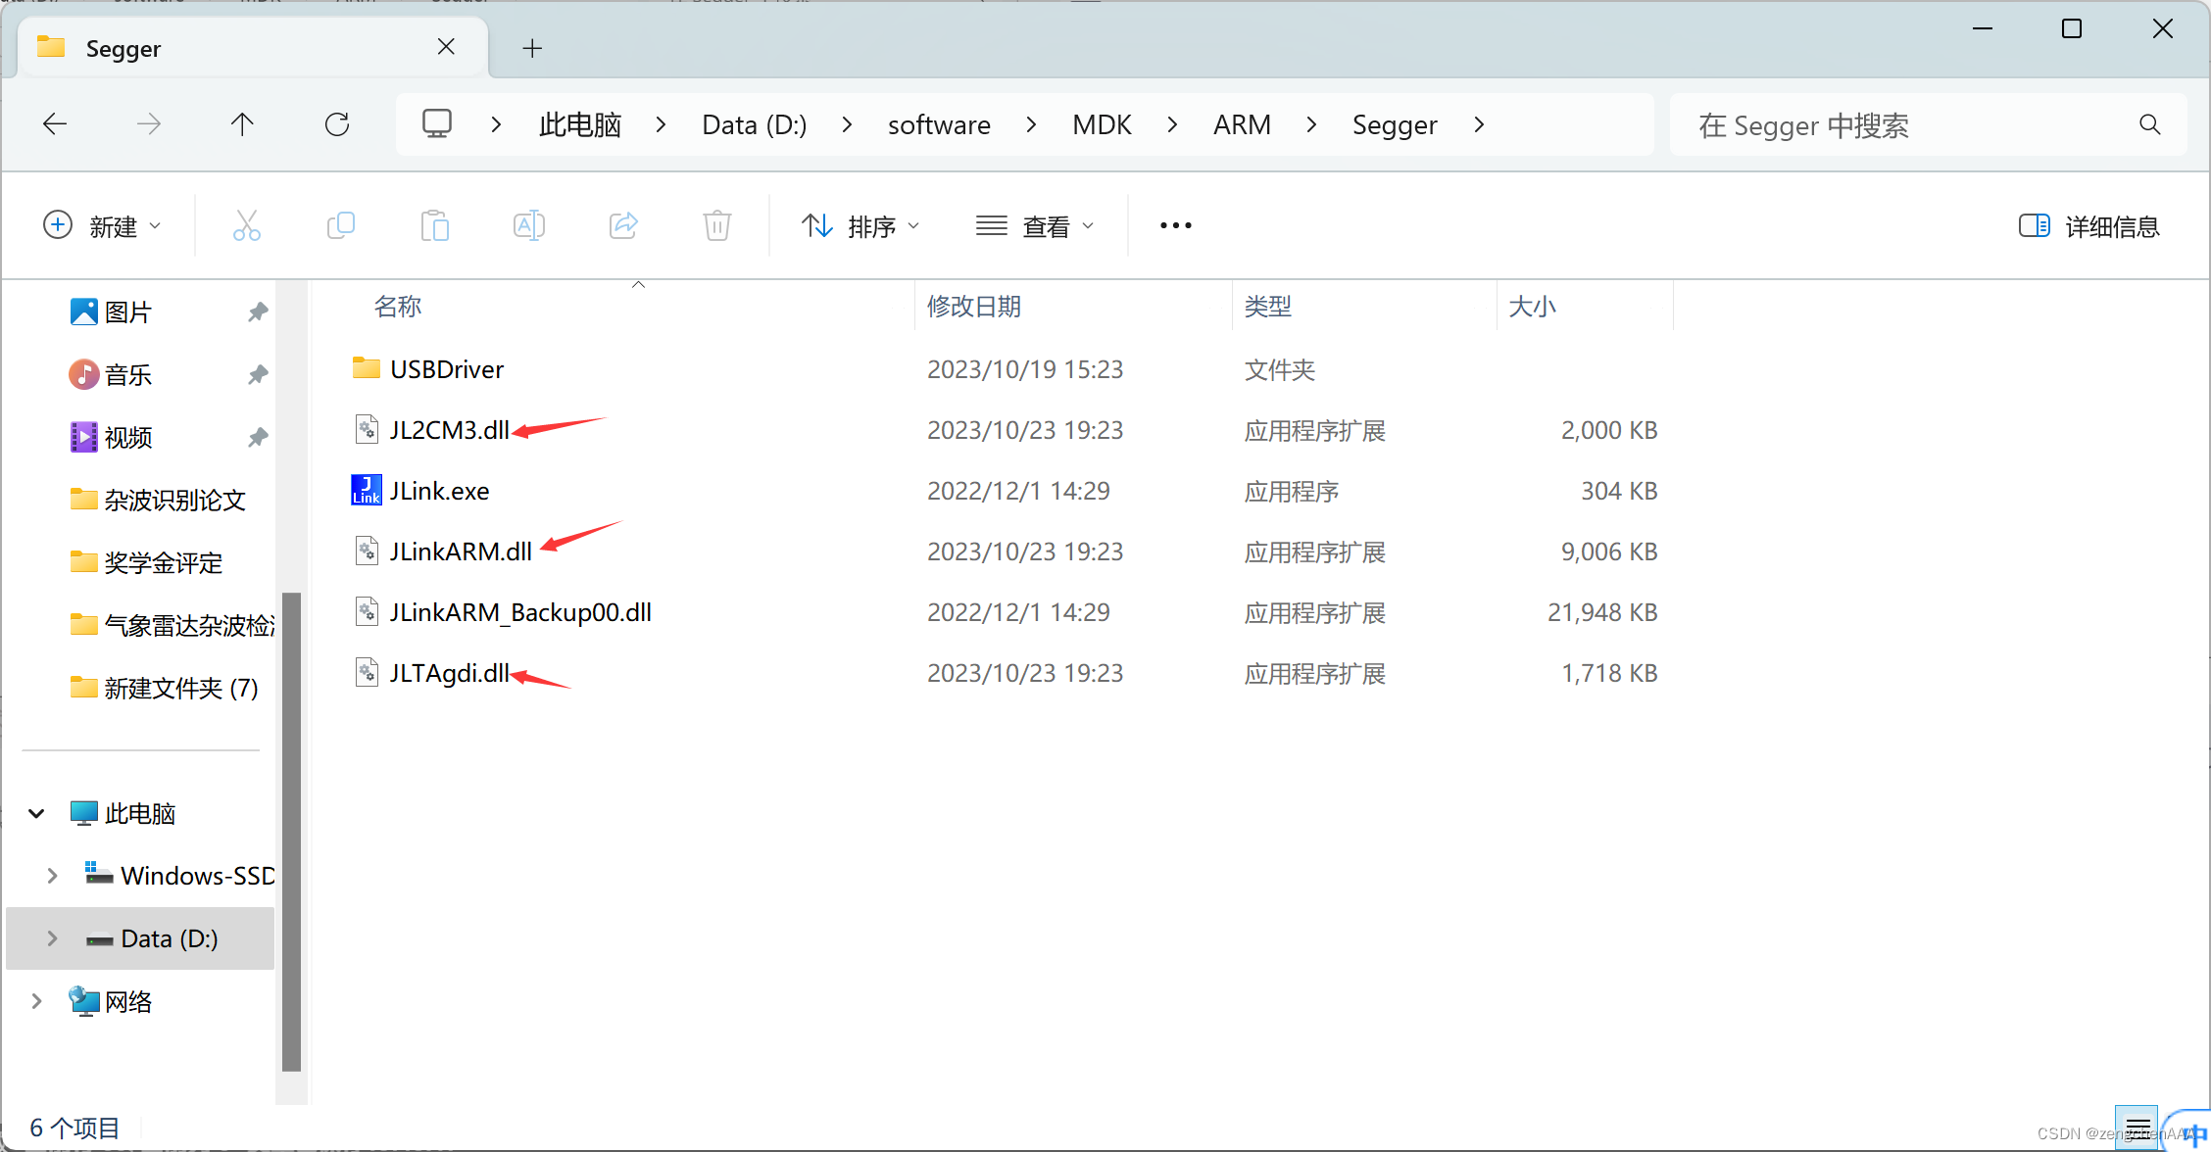Select the Segger tab
This screenshot has width=2211, height=1152.
tap(253, 48)
